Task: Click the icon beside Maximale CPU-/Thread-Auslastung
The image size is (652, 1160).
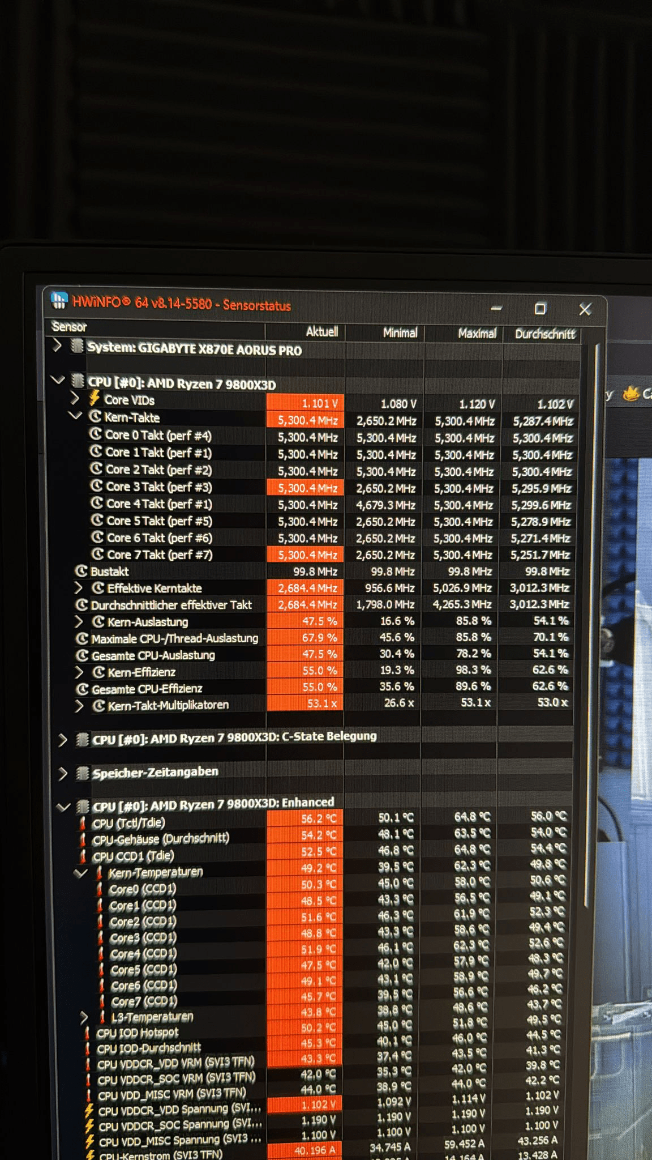Action: point(82,638)
